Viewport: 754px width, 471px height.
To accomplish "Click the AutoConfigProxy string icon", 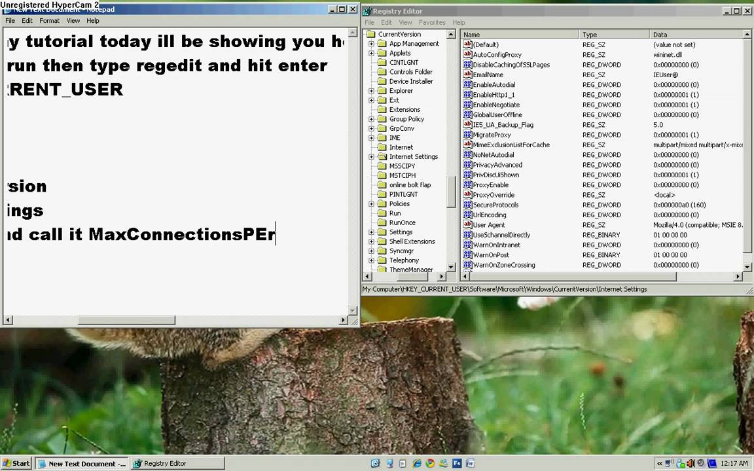I will pos(467,54).
